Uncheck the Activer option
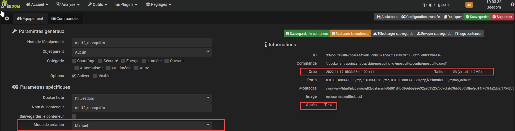This screenshot has height=131, width=515. (74, 76)
